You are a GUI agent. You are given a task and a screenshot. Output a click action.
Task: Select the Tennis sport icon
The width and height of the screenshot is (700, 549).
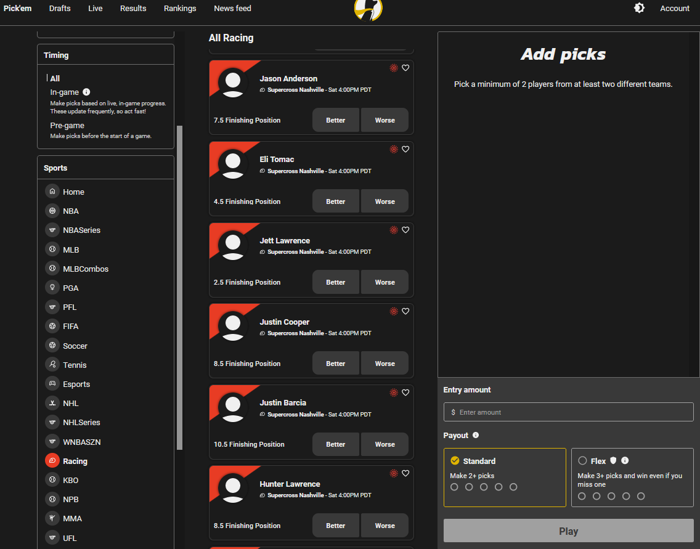(52, 365)
